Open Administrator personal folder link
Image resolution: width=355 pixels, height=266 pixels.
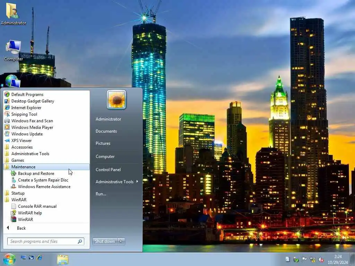pyautogui.click(x=108, y=119)
